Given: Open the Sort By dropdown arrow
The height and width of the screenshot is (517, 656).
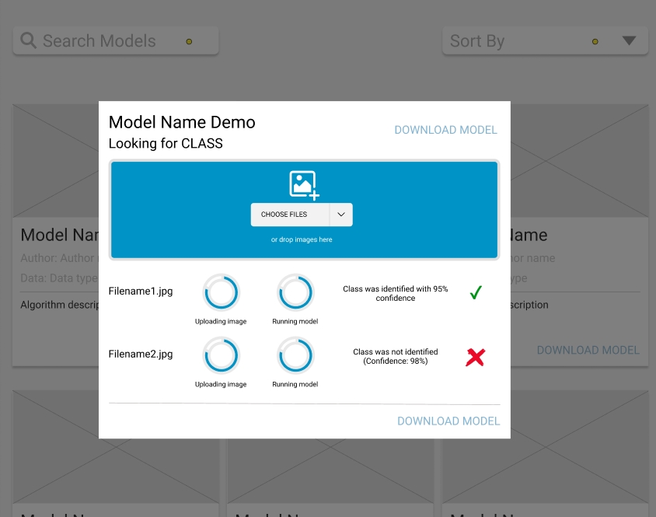Looking at the screenshot, I should (629, 41).
